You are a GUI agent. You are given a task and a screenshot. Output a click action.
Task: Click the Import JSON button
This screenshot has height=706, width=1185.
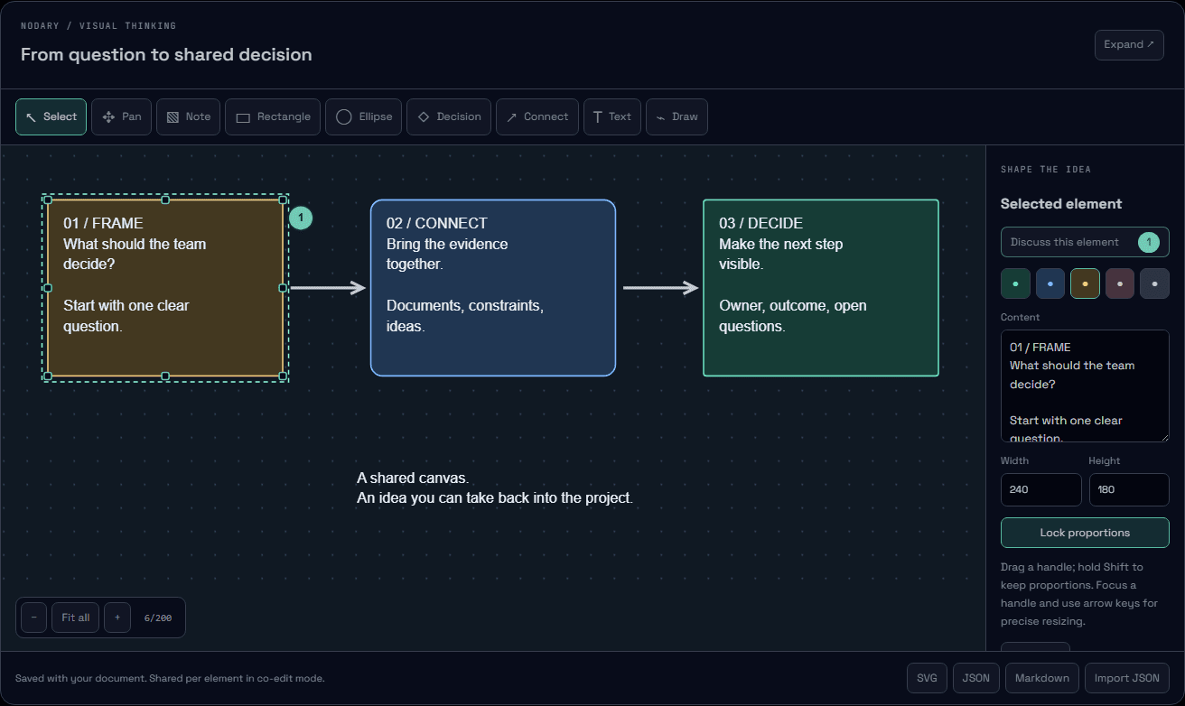[1127, 678]
